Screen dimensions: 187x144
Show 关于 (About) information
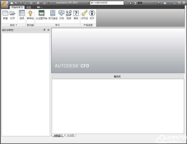pos(92,13)
